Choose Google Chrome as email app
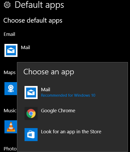The image size is (130, 152). 73,114
